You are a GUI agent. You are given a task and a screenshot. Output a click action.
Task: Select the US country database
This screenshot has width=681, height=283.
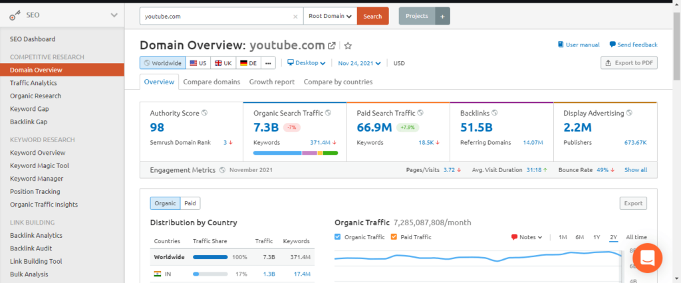point(198,63)
